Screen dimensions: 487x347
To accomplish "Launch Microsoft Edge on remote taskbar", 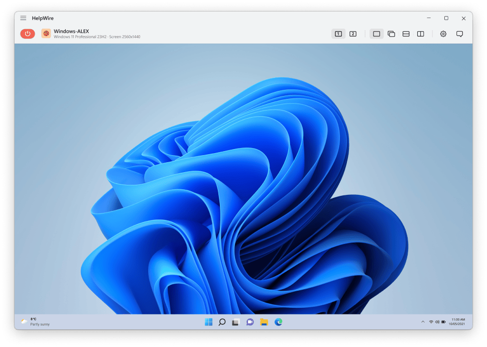I will [278, 322].
